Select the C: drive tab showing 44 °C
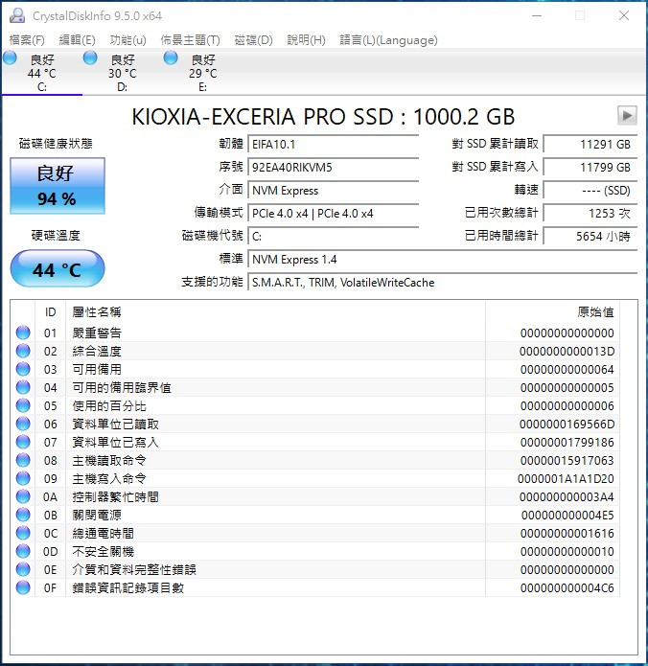The image size is (648, 666). coord(41,73)
